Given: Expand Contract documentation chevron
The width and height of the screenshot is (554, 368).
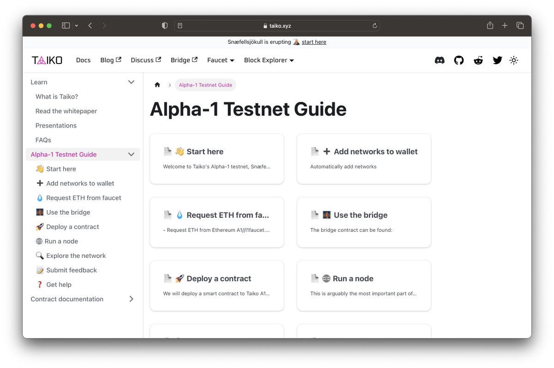Looking at the screenshot, I should point(131,299).
